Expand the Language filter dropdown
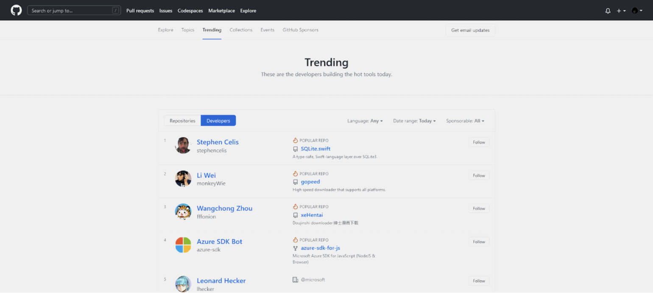The image size is (653, 293). tap(365, 121)
